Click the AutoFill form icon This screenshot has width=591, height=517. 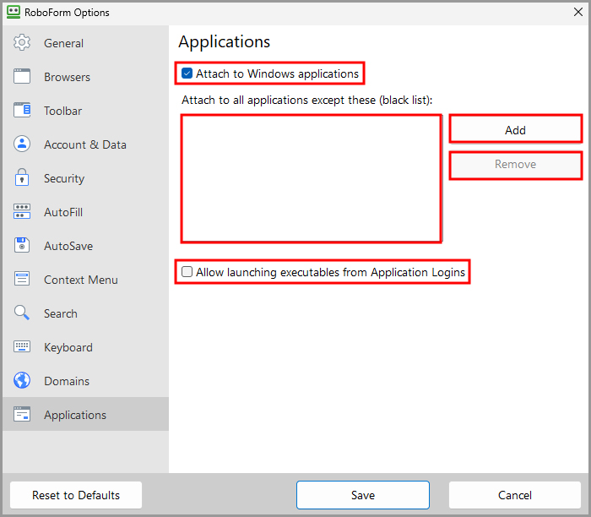(22, 211)
